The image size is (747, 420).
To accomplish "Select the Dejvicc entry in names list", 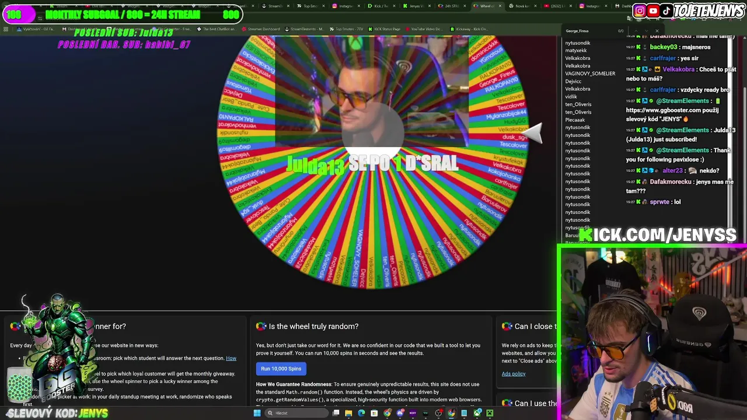I will point(573,82).
